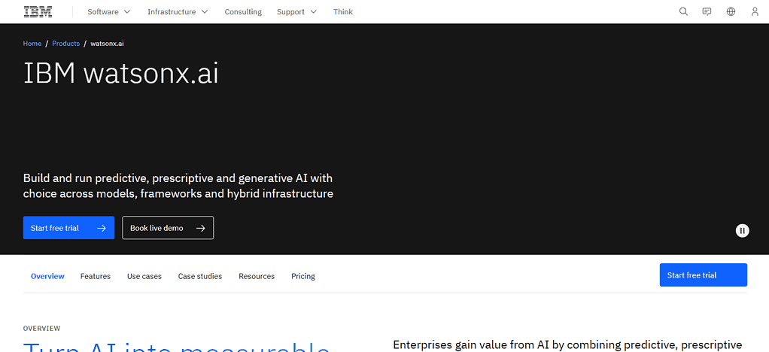Open the search magnifier icon

pyautogui.click(x=683, y=12)
